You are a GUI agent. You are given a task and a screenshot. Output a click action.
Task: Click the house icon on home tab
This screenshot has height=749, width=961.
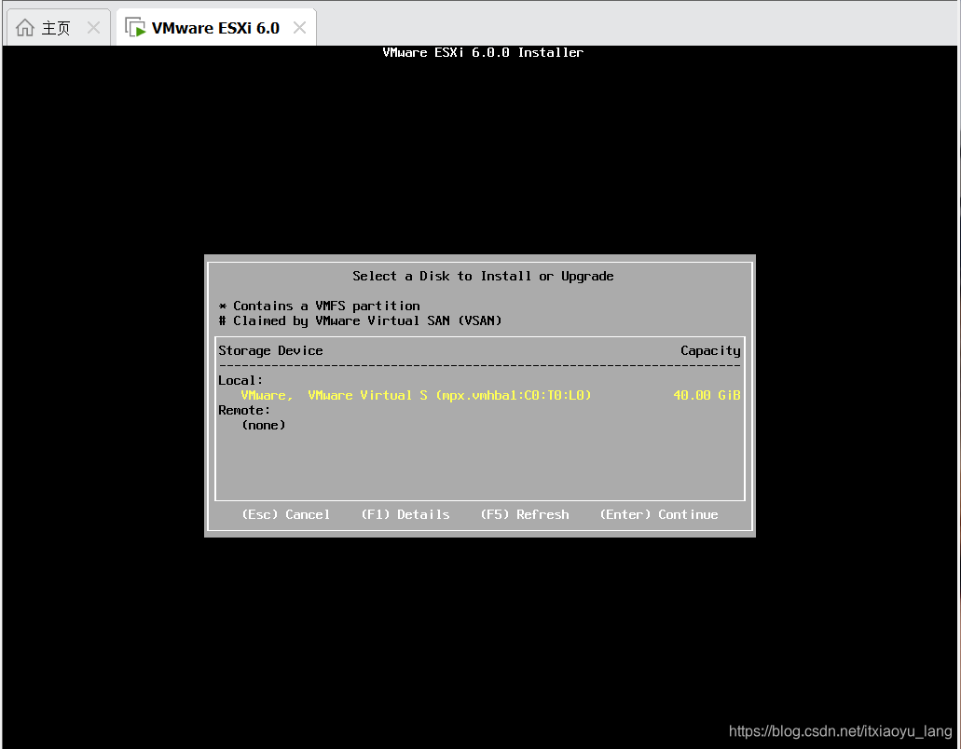point(24,28)
